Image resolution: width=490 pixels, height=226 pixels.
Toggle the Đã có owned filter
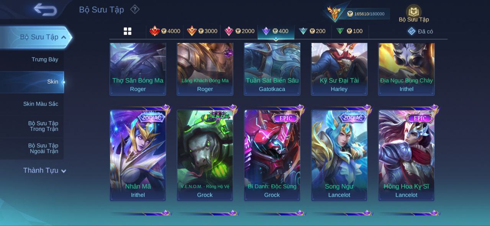pos(420,31)
